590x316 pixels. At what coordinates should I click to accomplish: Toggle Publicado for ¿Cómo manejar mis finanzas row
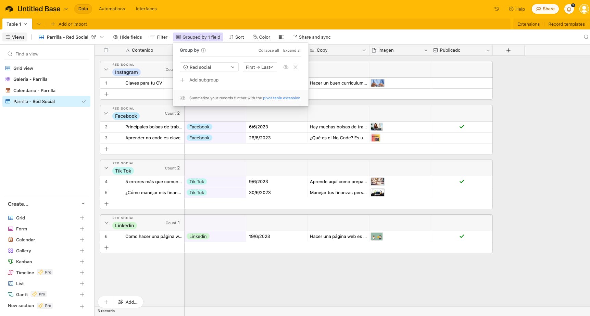coord(462,192)
